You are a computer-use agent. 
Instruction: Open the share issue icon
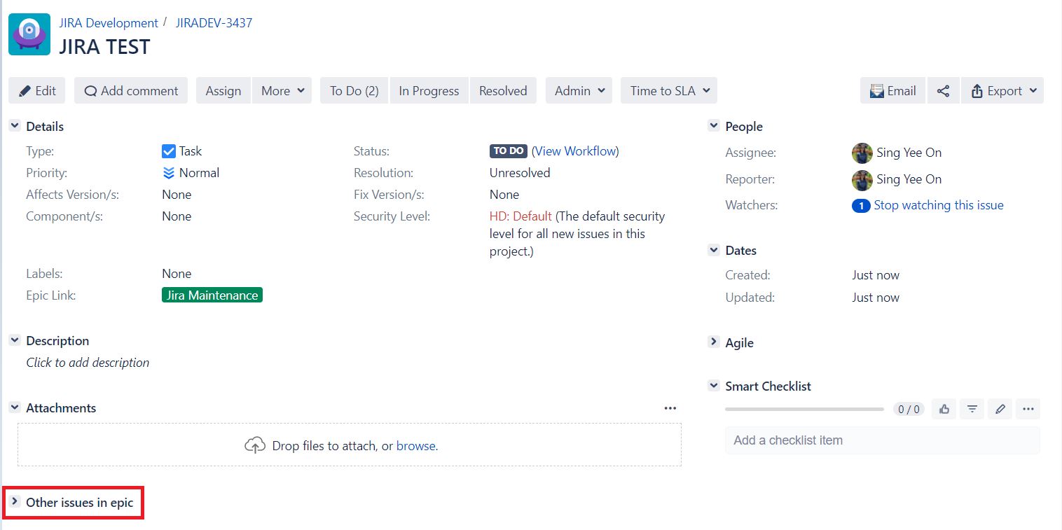pyautogui.click(x=943, y=91)
